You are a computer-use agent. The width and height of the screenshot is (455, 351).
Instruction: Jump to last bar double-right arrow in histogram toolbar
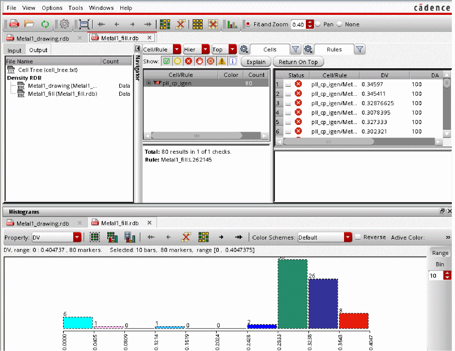point(239,237)
